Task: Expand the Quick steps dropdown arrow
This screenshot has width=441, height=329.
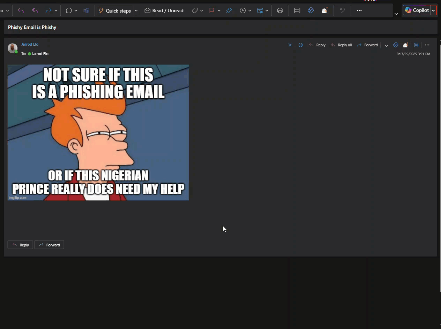Action: tap(136, 11)
